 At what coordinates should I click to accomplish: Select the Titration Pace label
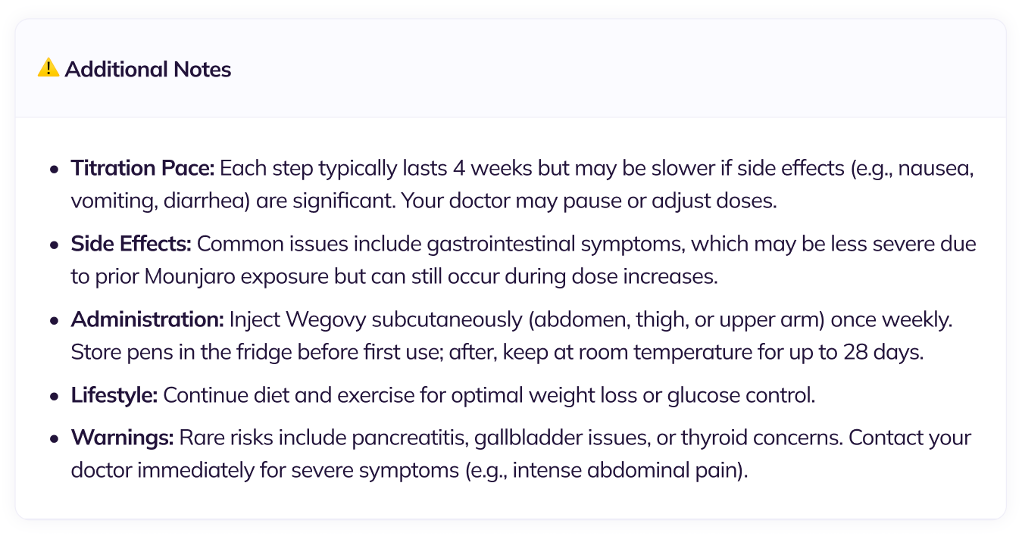pyautogui.click(x=143, y=168)
